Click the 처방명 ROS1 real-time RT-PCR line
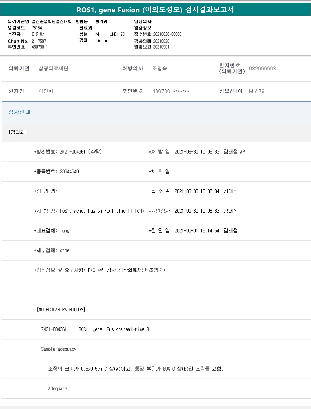 coord(89,211)
